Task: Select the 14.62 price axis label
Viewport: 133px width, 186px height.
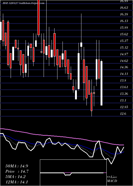Action: pyautogui.click(x=124, y=61)
